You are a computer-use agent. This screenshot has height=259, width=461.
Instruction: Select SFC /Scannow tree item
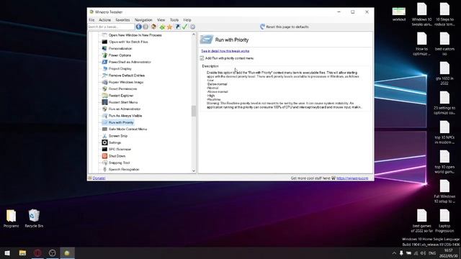click(120, 150)
